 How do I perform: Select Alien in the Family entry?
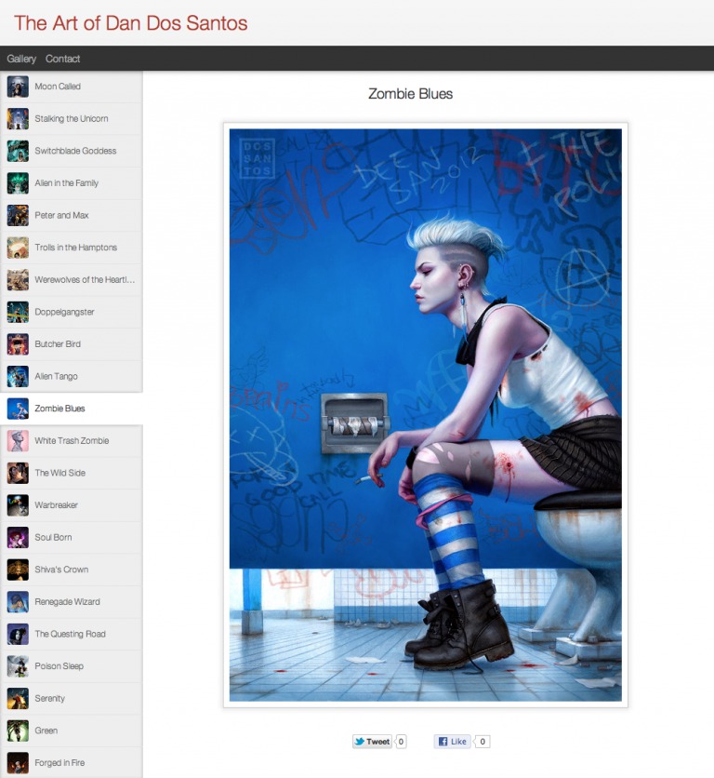[66, 183]
